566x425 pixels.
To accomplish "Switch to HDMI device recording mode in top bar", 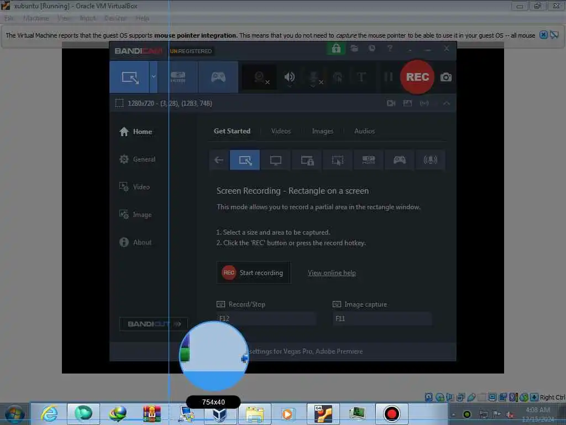I will point(178,77).
